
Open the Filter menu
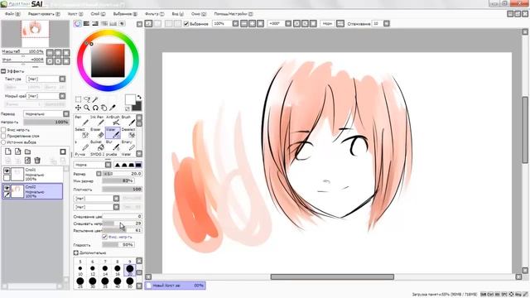click(155, 14)
